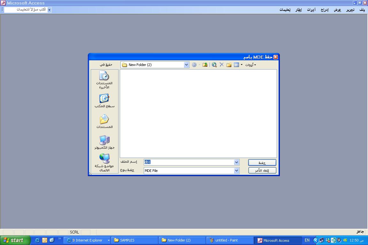Switch to New Folder (2) taskbar button

click(182, 240)
